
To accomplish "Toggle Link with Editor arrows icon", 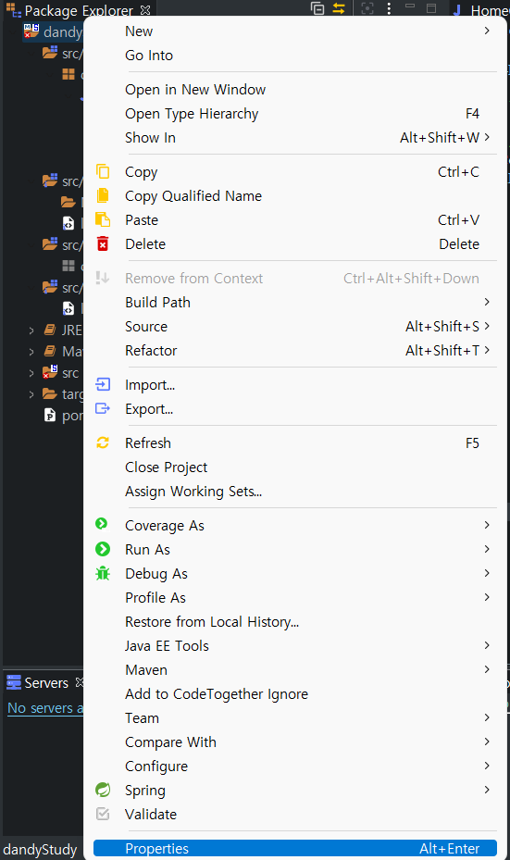I will (x=339, y=8).
